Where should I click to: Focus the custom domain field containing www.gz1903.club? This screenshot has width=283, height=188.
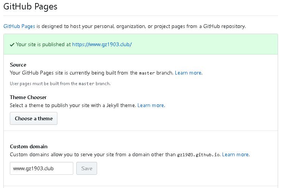[x=42, y=168]
